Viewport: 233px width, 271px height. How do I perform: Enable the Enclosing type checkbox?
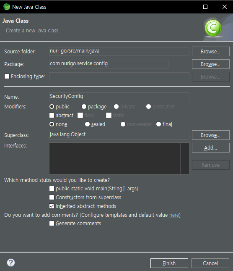click(x=7, y=76)
